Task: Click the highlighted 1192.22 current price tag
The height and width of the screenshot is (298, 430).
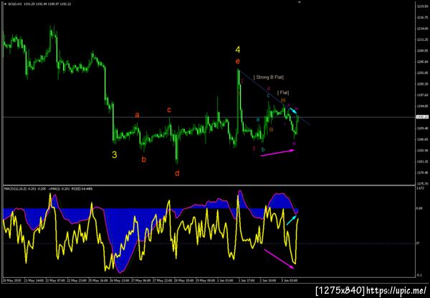Action: [x=422, y=117]
